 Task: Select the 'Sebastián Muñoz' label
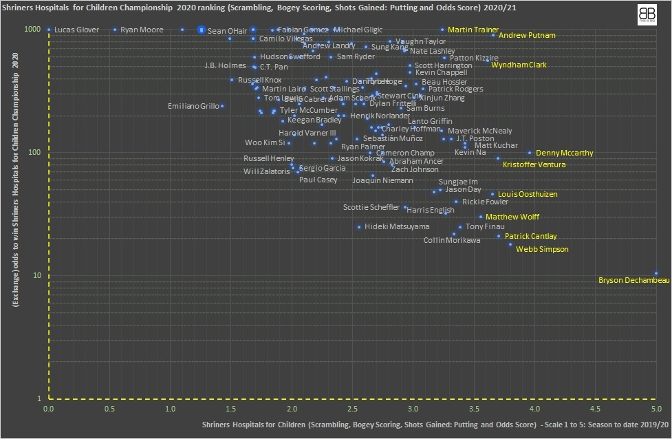click(393, 138)
